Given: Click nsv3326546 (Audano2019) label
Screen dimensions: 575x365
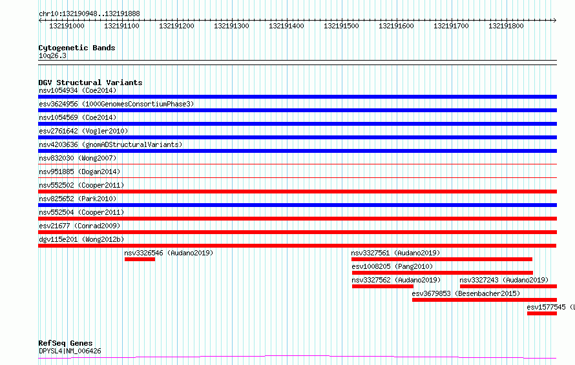Looking at the screenshot, I should 169,253.
